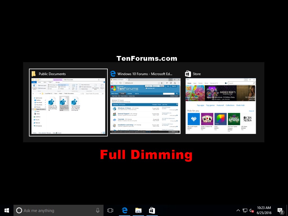Open the network status tray icon
This screenshot has width=288, height=216.
pos(245,210)
